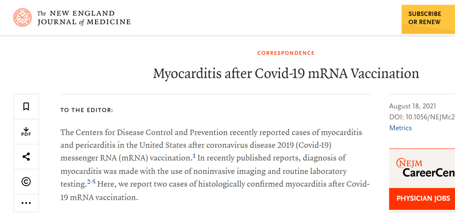Click the NEJM red icon in CareerCenter ad
Viewport: 455px width, 213px height.
[x=400, y=163]
